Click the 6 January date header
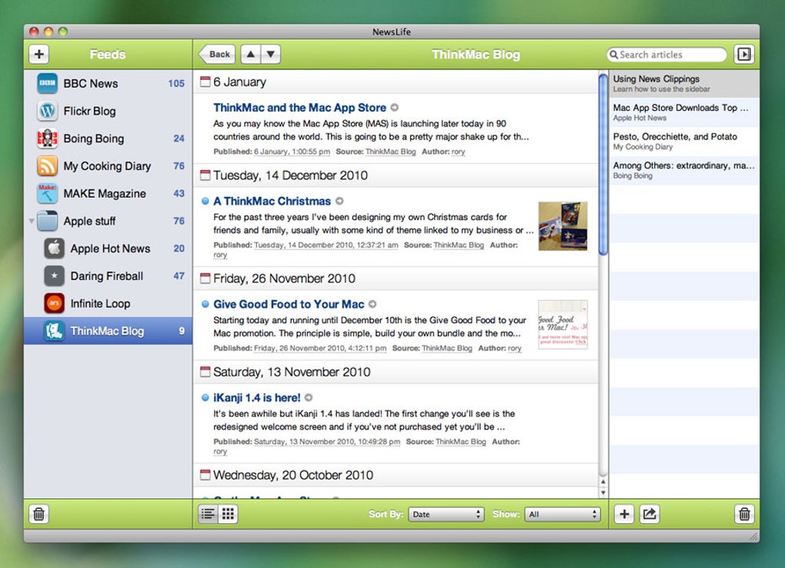The height and width of the screenshot is (568, 785). point(396,82)
